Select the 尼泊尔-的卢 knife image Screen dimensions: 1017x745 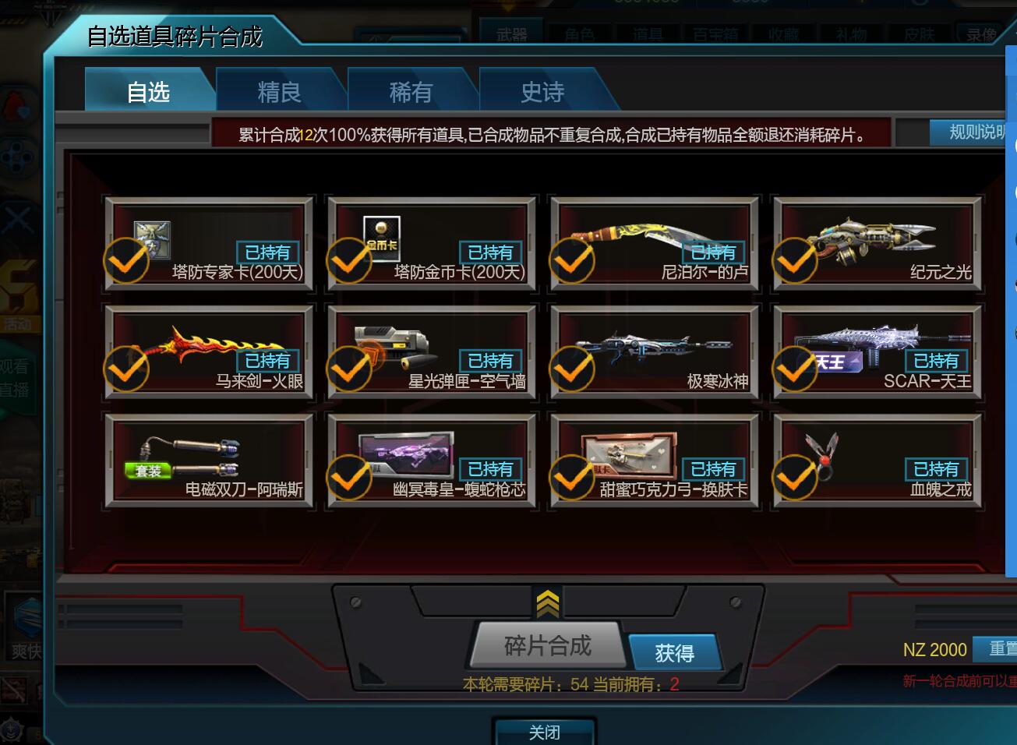click(x=644, y=237)
